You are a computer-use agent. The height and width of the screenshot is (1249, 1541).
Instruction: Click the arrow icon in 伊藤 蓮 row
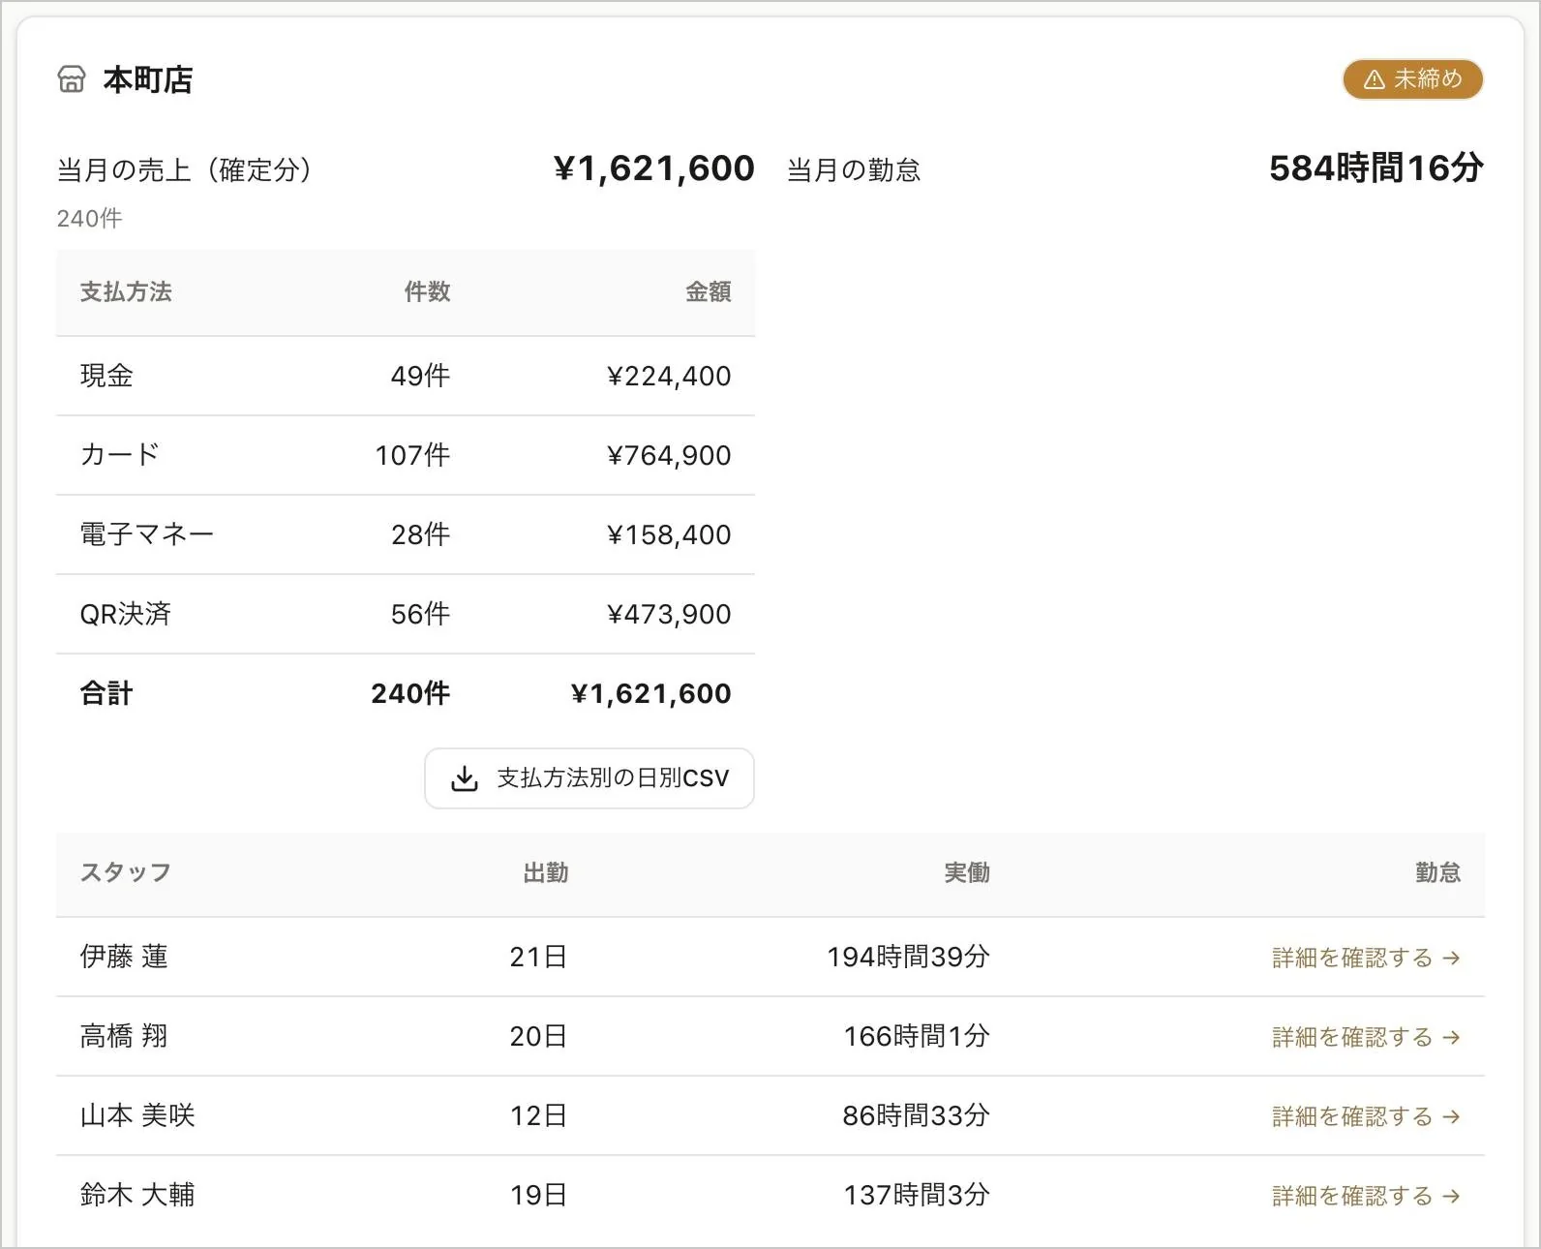1451,959
